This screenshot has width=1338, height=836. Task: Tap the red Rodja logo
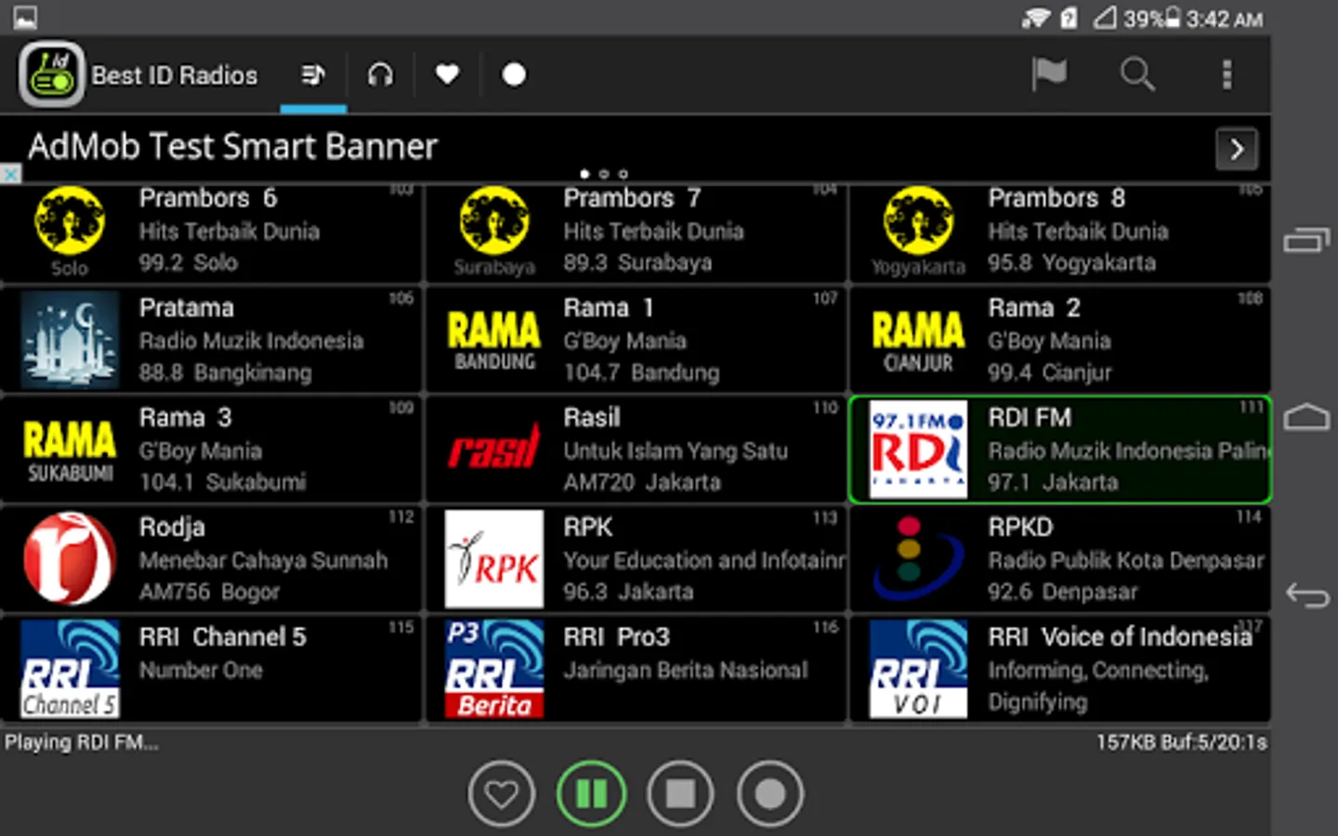coord(70,559)
